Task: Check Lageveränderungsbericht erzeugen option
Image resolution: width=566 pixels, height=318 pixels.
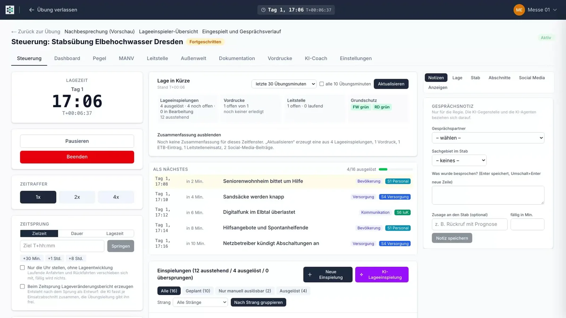Action: [22, 287]
